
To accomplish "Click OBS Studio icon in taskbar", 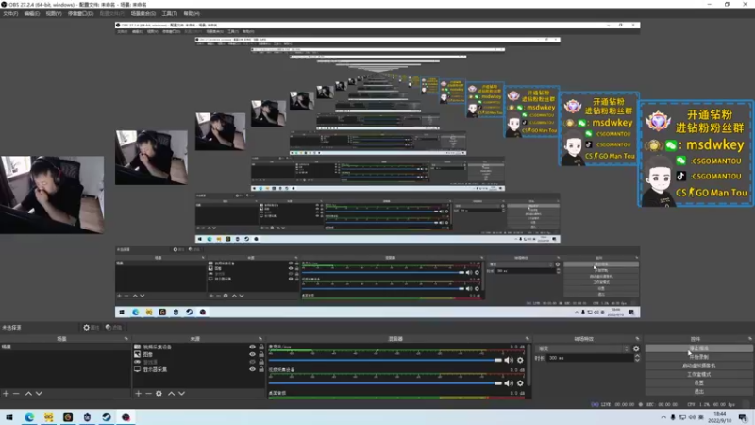I will pyautogui.click(x=126, y=416).
